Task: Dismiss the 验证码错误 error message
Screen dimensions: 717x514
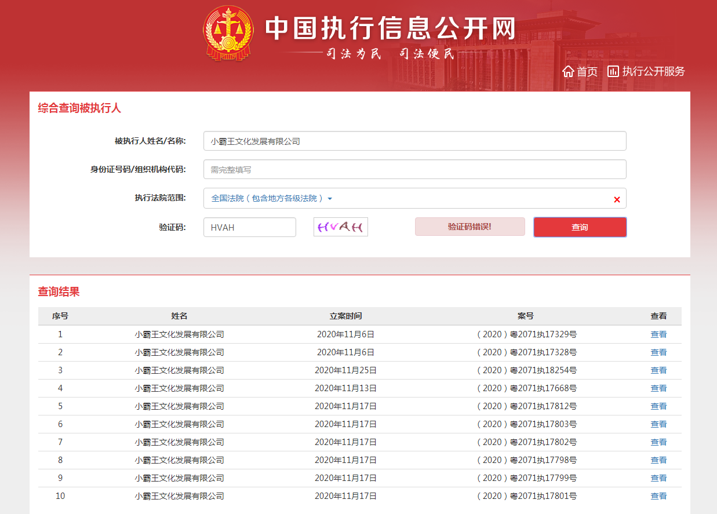Action: point(469,227)
